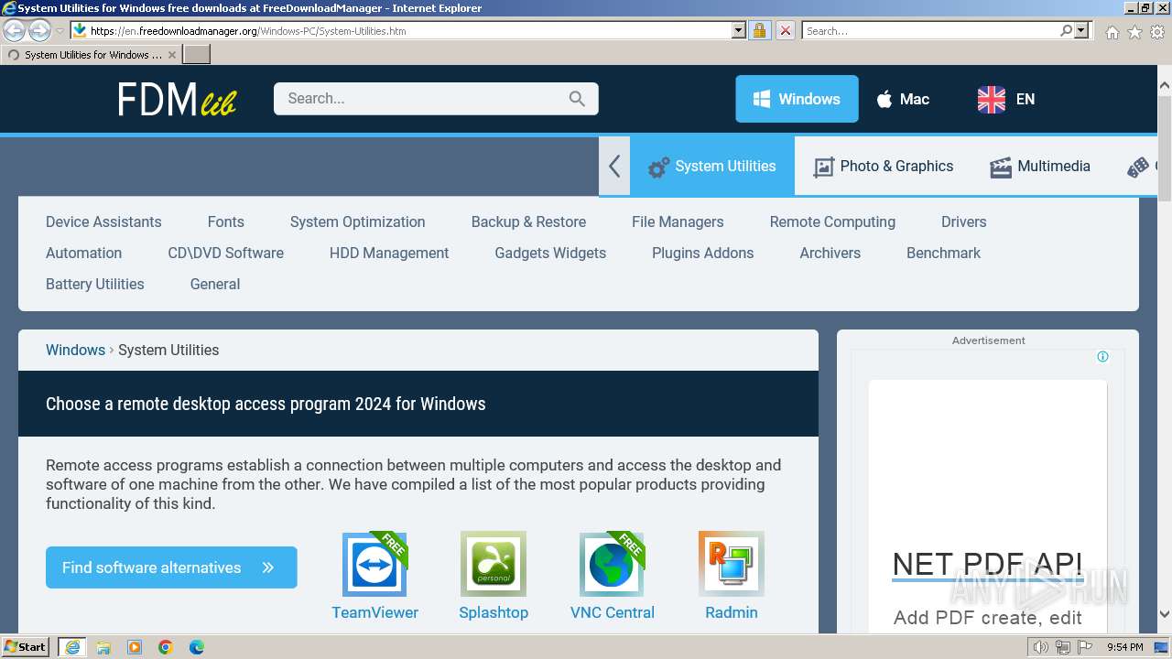Select System Utilities category tab
Image resolution: width=1172 pixels, height=659 pixels.
712,166
